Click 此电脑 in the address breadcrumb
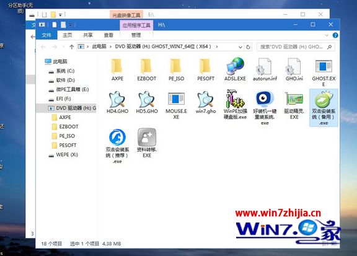The image size is (357, 256). 99,46
